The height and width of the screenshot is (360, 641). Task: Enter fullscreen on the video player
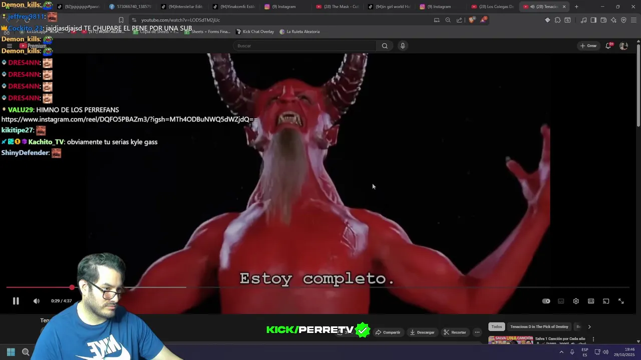click(x=621, y=301)
